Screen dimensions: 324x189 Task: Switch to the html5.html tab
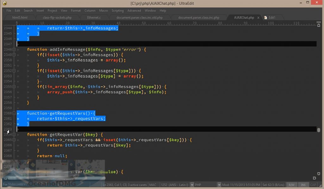[20, 18]
